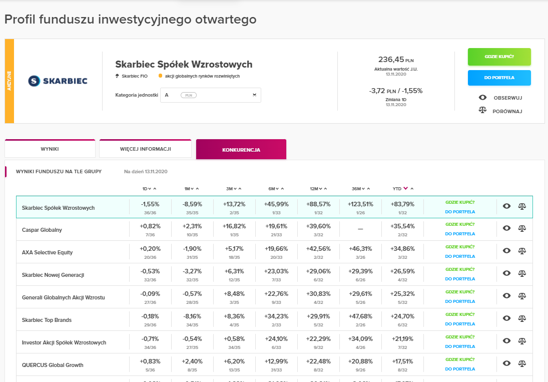The image size is (548, 382).
Task: Click the OBSERWUJ eye icon in fund header
Action: pyautogui.click(x=482, y=98)
